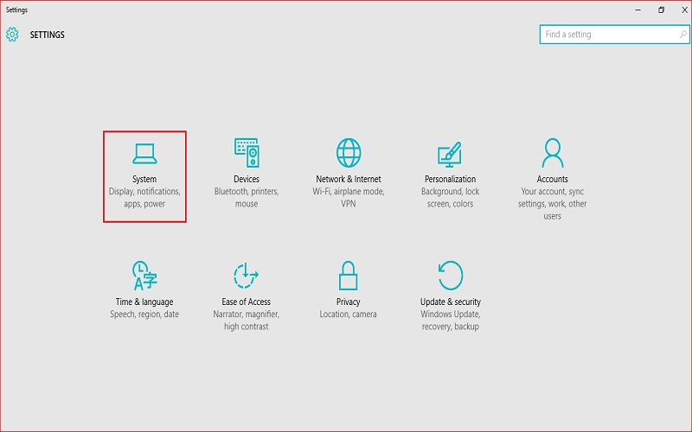Viewport: 692px width, 432px height.
Task: Open the Time & language clock icon
Action: [x=144, y=276]
